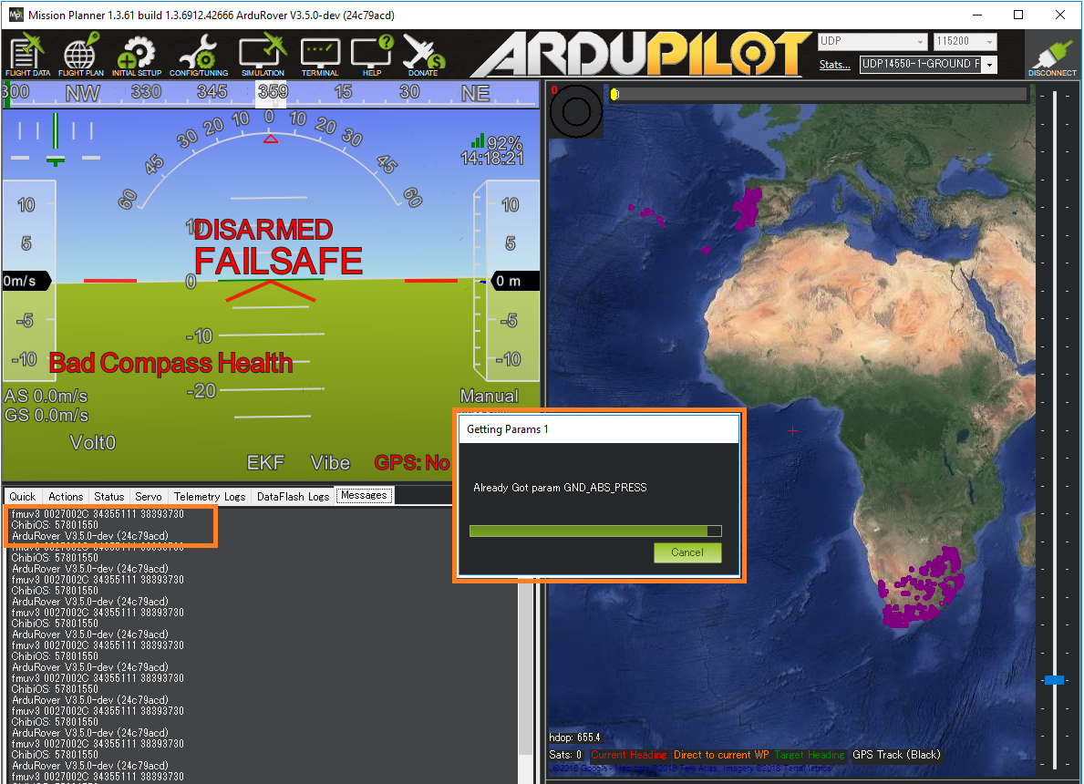Expand the UDP14550-1-GROUND stream selector
This screenshot has width=1084, height=784.
pos(987,64)
